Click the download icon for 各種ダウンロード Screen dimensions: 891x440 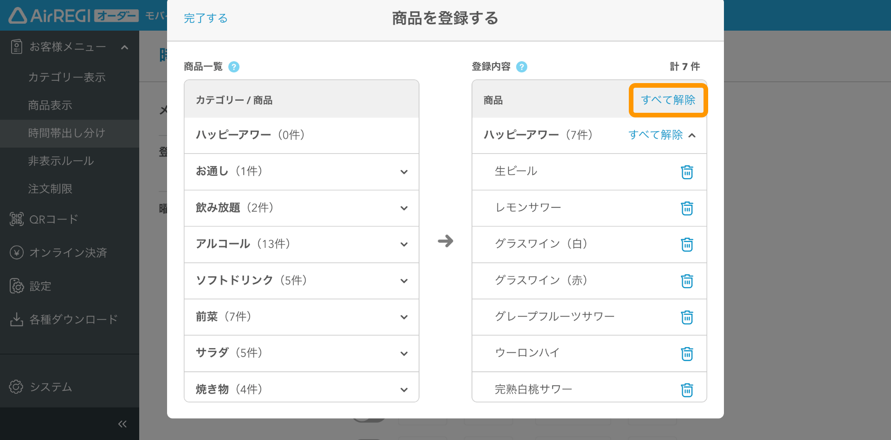point(17,319)
